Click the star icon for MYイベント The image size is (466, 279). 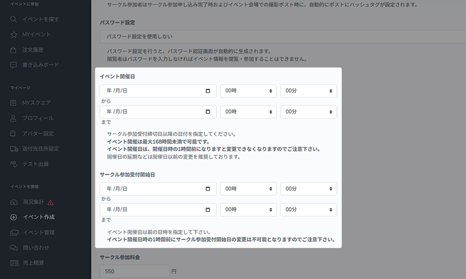14,35
